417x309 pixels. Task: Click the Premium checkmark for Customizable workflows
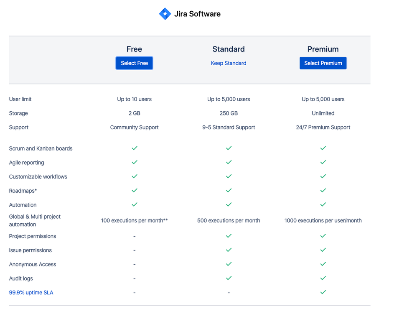(323, 176)
